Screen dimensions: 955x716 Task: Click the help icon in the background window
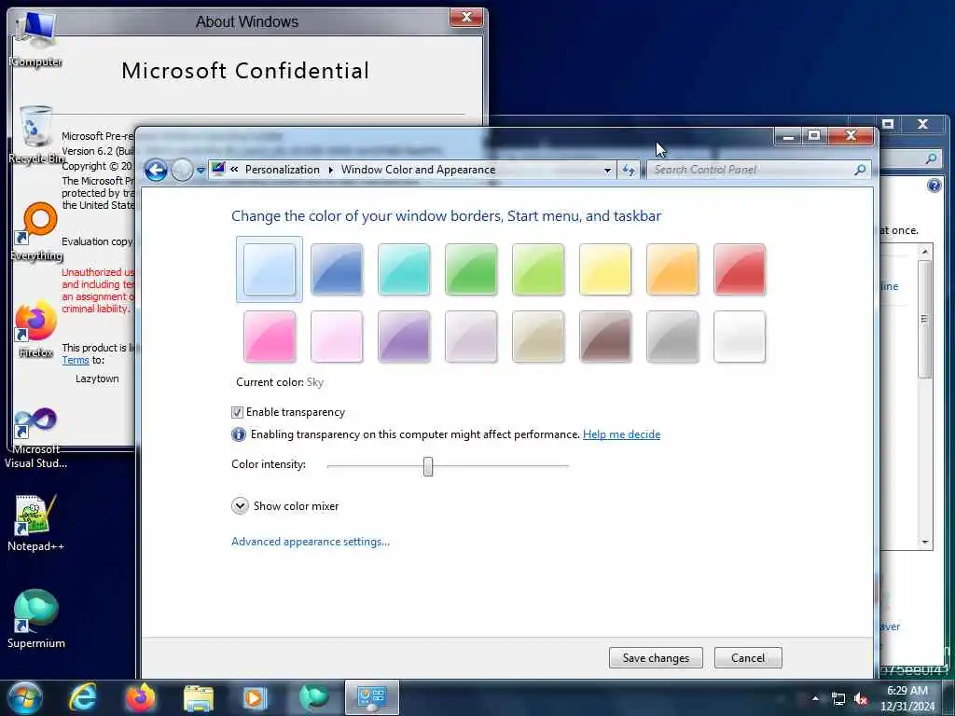pyautogui.click(x=934, y=186)
